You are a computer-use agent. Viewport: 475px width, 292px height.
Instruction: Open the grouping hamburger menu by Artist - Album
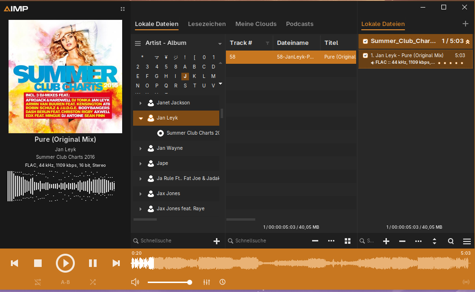[138, 43]
